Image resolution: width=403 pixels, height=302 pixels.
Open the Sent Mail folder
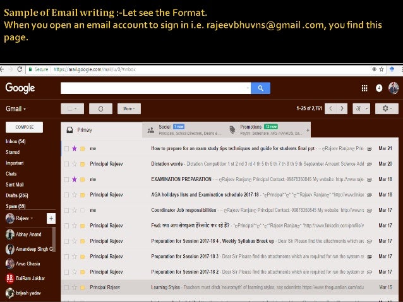15,185
